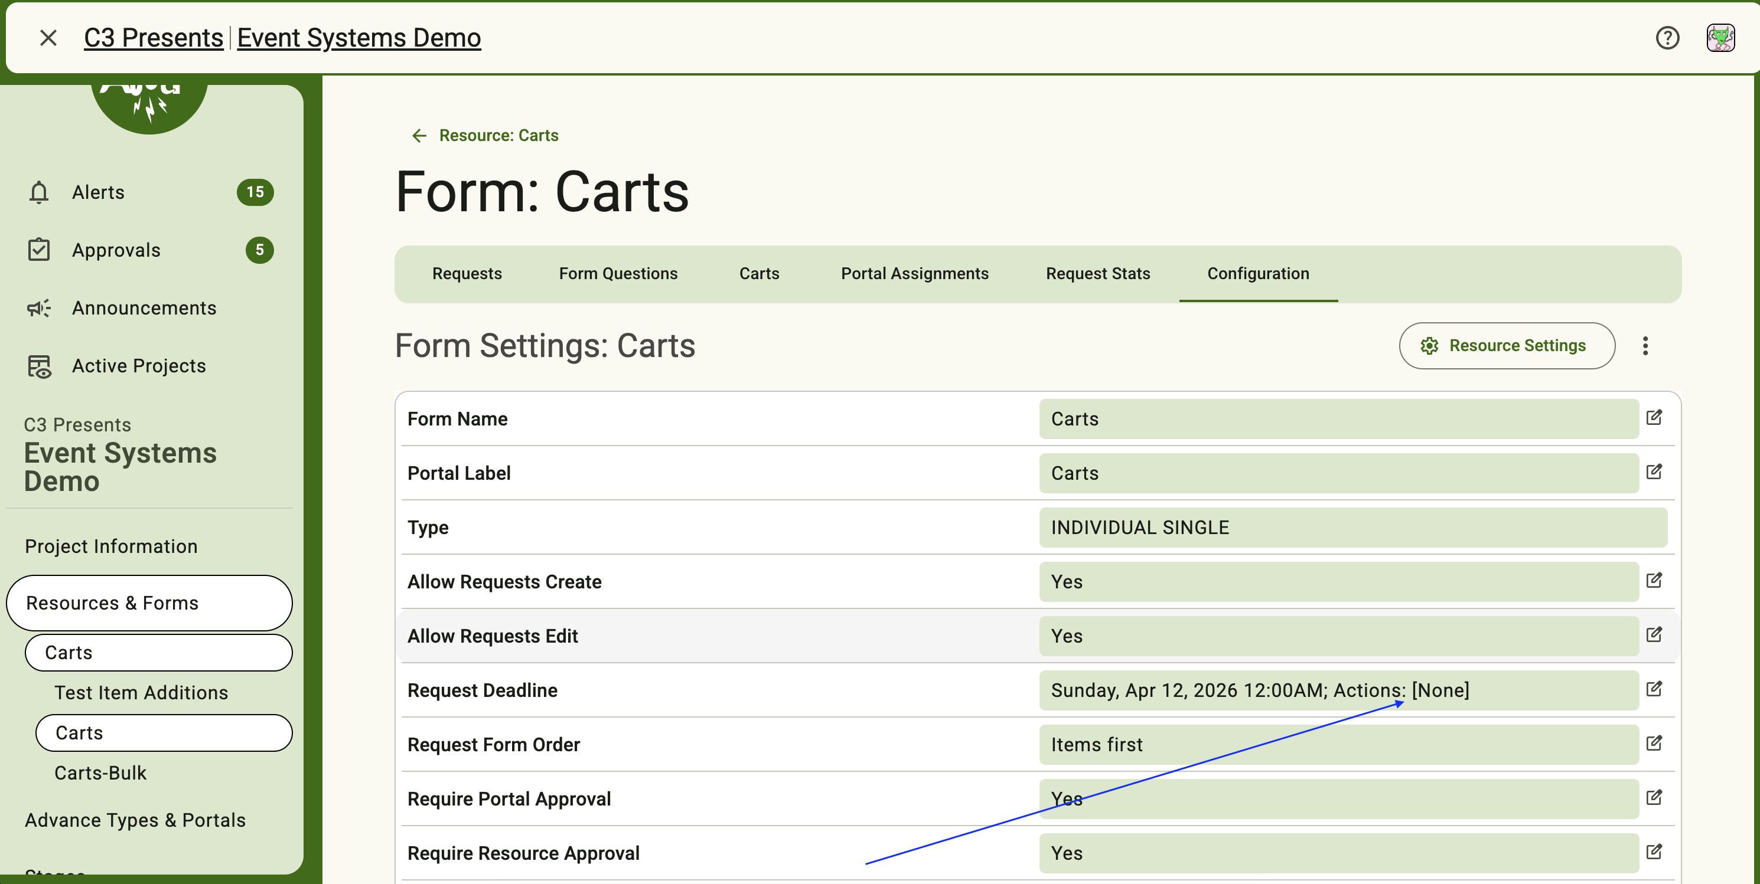Click the Type value INDIVIDUAL SINGLE

1353,528
